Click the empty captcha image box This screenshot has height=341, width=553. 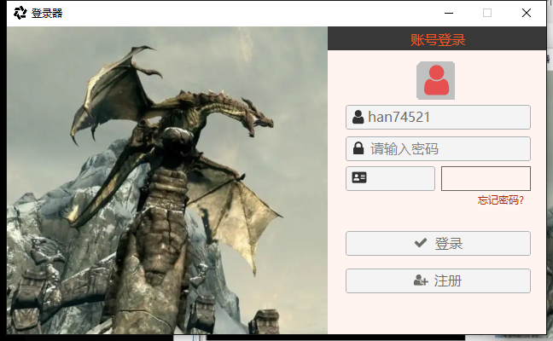coord(486,179)
